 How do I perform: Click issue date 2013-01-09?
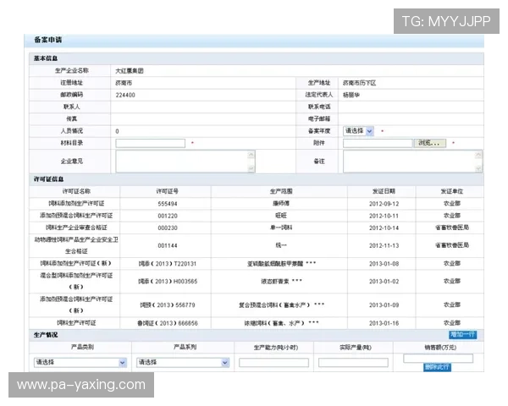pyautogui.click(x=384, y=305)
